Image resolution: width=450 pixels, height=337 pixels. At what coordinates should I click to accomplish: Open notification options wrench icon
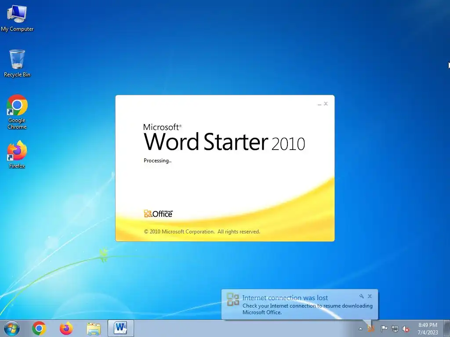(x=362, y=296)
